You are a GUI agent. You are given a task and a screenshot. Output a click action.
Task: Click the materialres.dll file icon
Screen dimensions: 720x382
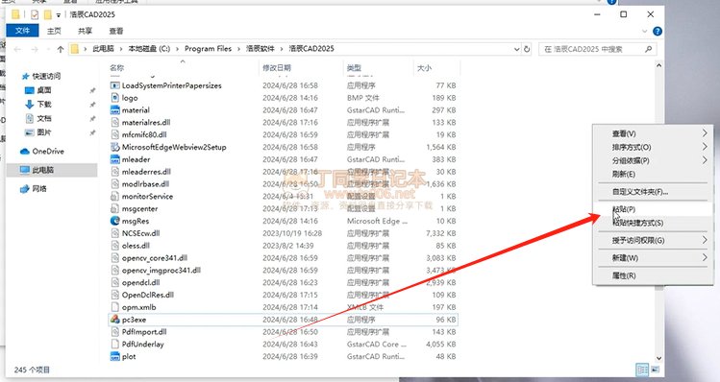pos(114,123)
